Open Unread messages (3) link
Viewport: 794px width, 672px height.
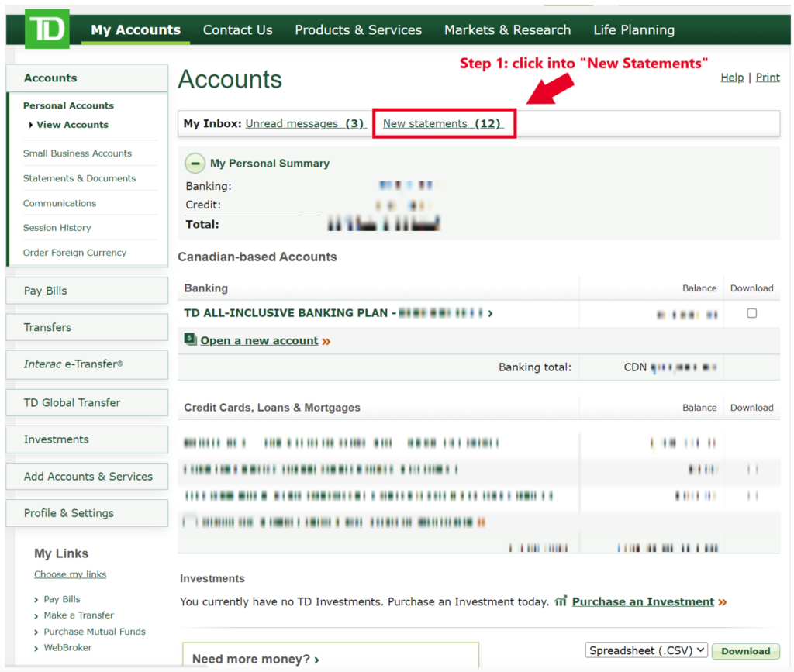coord(306,123)
